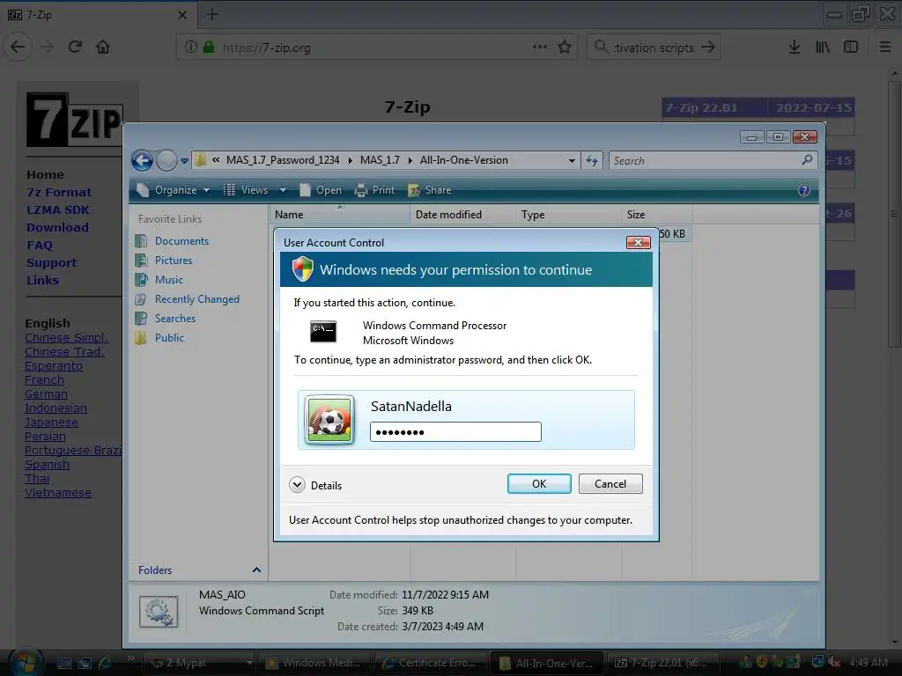
Task: Click the browser back arrow
Action: [x=18, y=47]
